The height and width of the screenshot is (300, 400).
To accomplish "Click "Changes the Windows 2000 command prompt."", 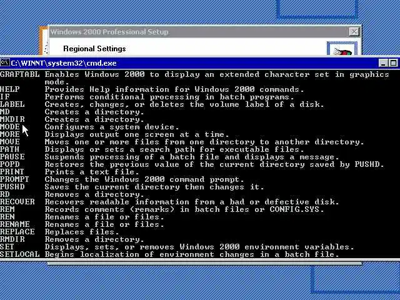I will click(144, 179).
